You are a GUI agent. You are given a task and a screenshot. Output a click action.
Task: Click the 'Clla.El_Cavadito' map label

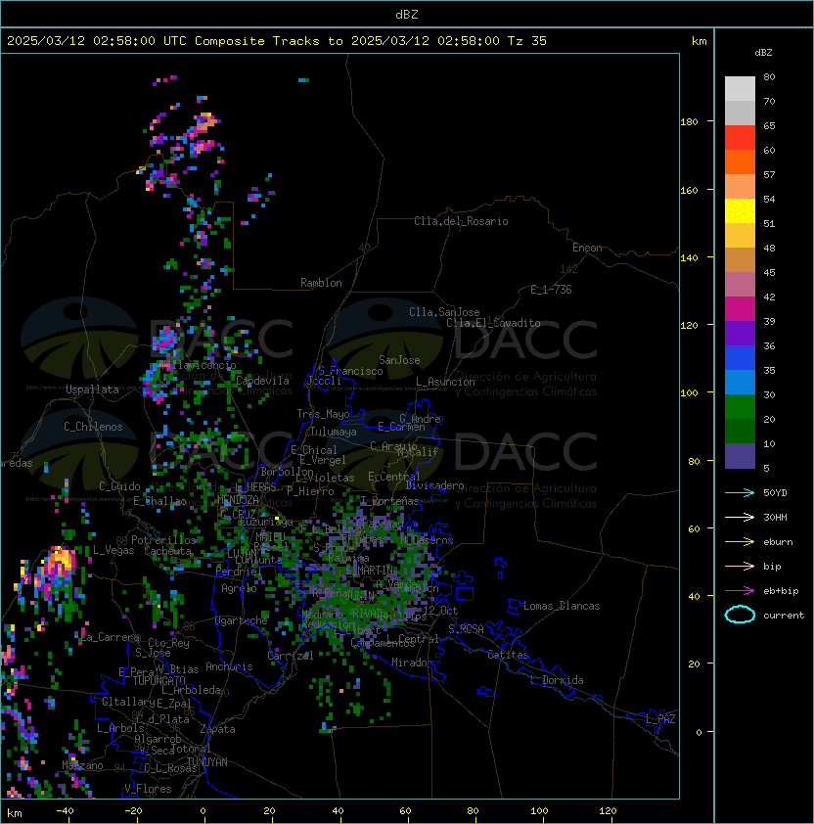coord(493,323)
